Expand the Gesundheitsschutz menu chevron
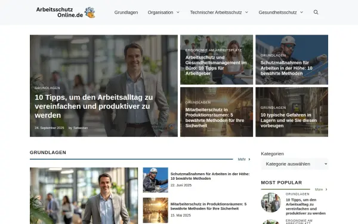 coord(301,13)
